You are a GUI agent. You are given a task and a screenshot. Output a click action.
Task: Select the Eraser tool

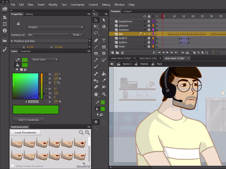click(96, 87)
